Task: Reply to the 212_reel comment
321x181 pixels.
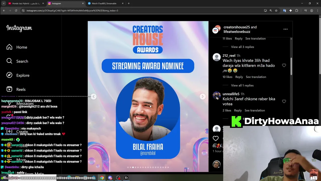Action: click(239, 77)
